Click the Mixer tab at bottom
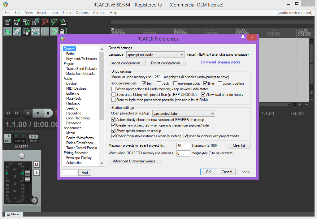Image resolution: width=317 pixels, height=219 pixels. click(14, 214)
